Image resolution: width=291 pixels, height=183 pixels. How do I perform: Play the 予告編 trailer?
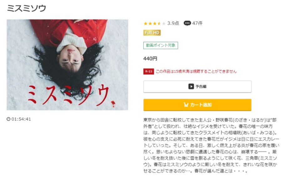197,86
